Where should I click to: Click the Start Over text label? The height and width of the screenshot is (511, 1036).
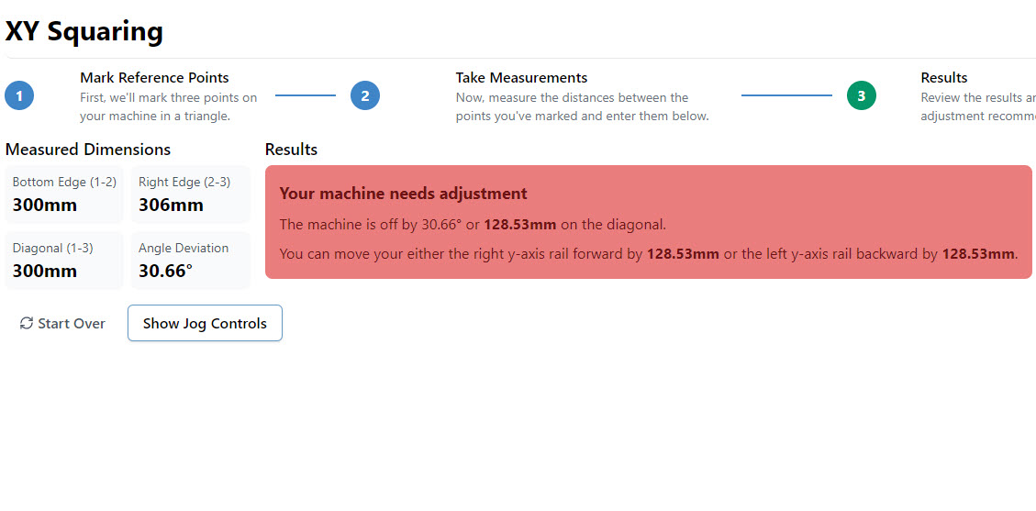click(72, 324)
